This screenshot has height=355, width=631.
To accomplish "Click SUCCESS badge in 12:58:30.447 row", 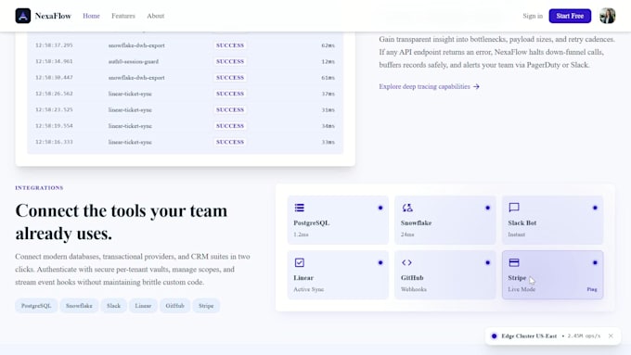I will (230, 78).
